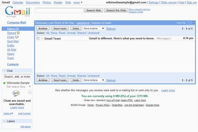Open the Privacy Policy link
This screenshot has width=198, height=132.
[103, 105]
